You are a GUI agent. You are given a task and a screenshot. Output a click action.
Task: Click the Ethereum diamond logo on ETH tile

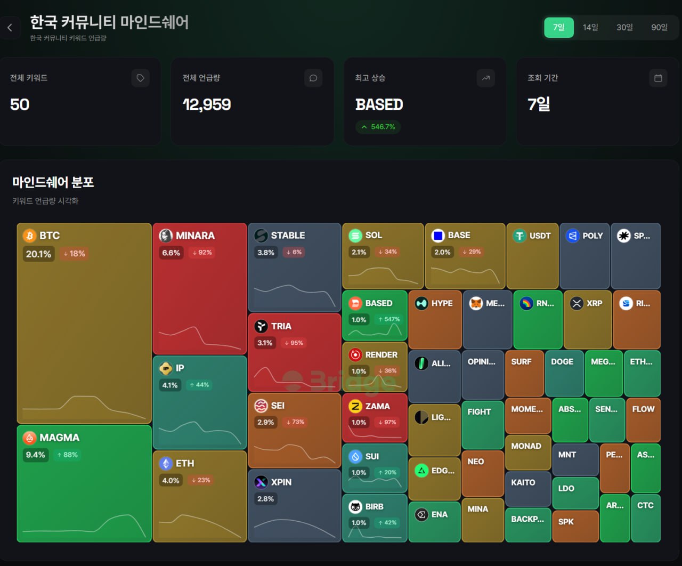point(166,464)
